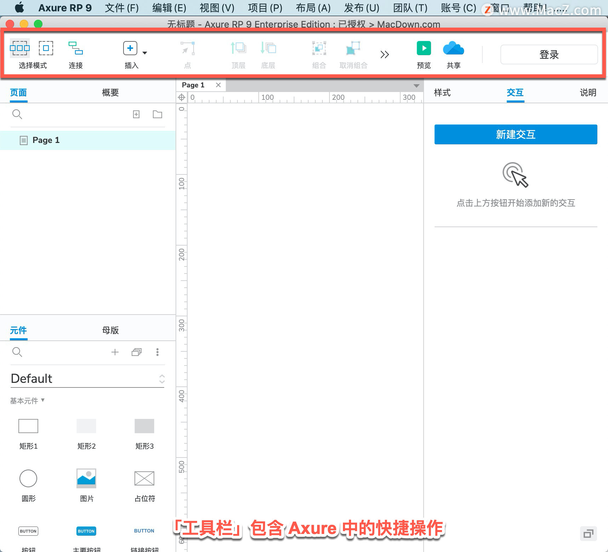The width and height of the screenshot is (608, 552).
Task: Click the add library plus icon
Action: point(115,352)
